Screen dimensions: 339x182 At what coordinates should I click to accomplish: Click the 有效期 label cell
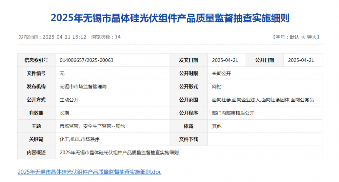[36, 113]
